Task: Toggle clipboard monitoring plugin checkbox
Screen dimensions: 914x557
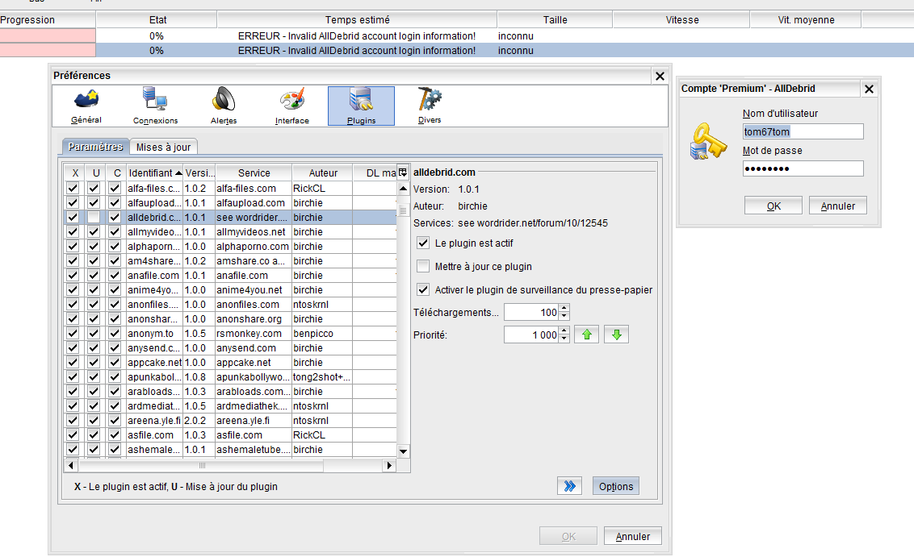Action: [423, 290]
